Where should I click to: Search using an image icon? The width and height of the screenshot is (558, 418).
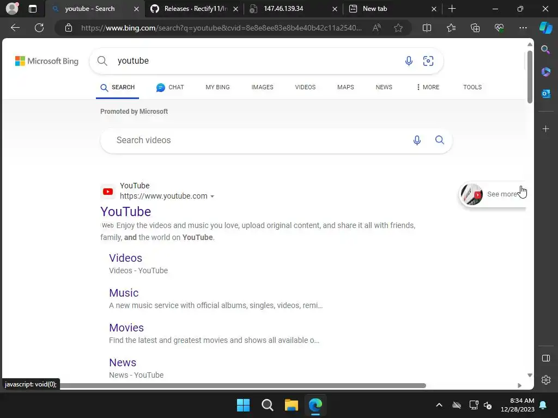pos(428,61)
